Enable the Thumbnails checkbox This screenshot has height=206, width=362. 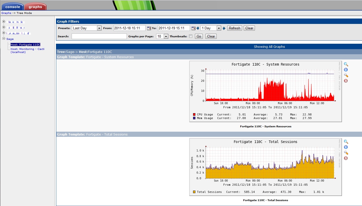[x=190, y=36]
